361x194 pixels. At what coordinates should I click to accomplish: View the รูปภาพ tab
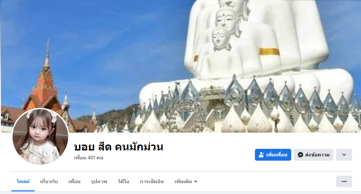[99, 181]
